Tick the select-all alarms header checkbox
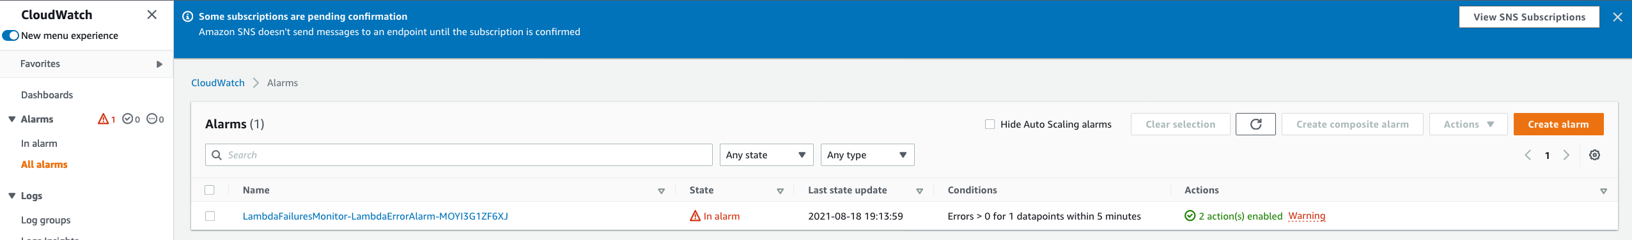 click(210, 190)
